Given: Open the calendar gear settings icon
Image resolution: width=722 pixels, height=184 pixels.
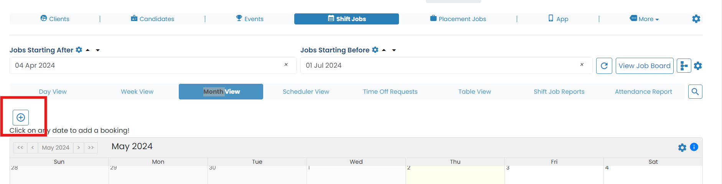Looking at the screenshot, I should click(x=682, y=148).
